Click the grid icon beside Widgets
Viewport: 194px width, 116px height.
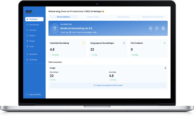tap(27, 41)
